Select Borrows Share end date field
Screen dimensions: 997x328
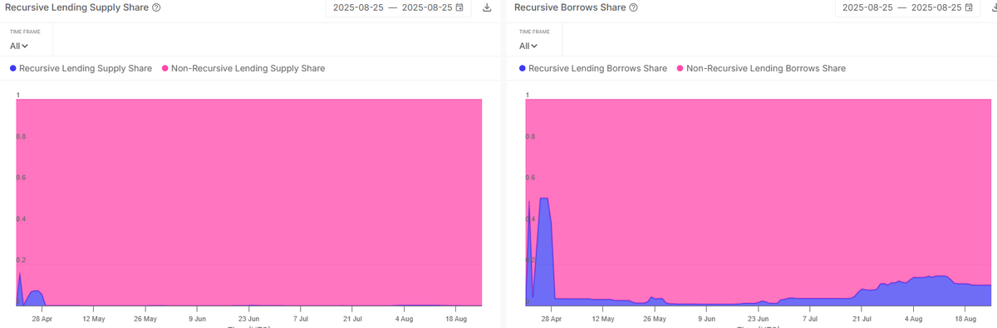936,7
